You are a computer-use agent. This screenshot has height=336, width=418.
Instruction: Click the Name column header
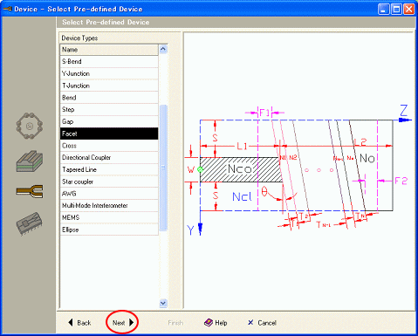[x=109, y=50]
